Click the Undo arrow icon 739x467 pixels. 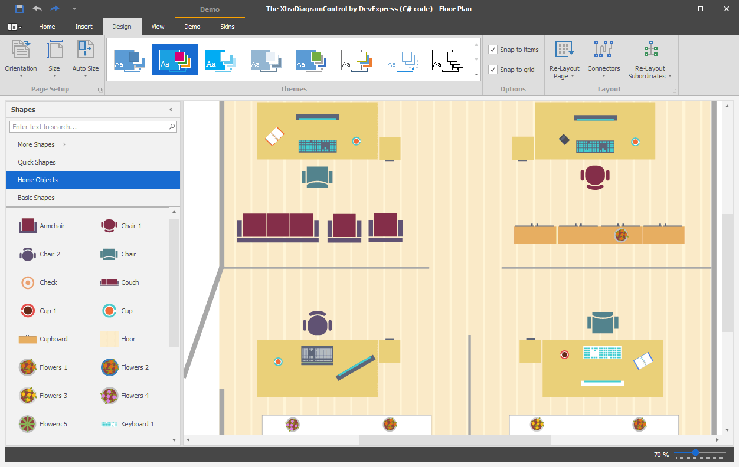click(37, 9)
